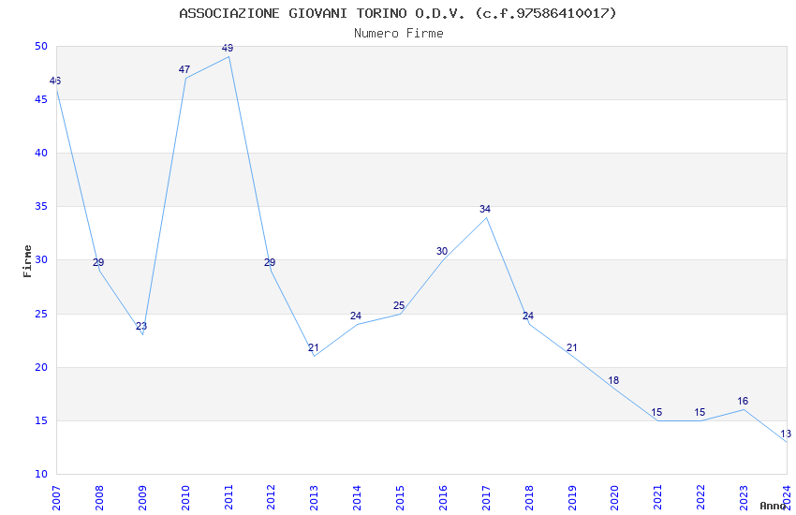Viewport: 796px width, 515px height.
Task: Click the 10 tick on y-axis
Action: [41, 474]
